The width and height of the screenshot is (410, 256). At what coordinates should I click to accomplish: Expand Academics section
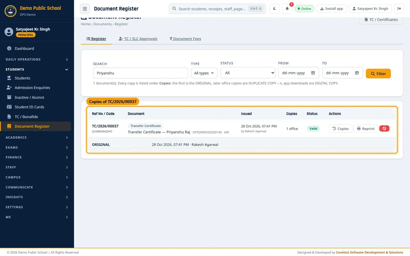click(37, 137)
